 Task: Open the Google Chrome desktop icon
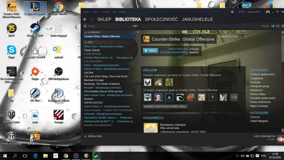[59, 8]
